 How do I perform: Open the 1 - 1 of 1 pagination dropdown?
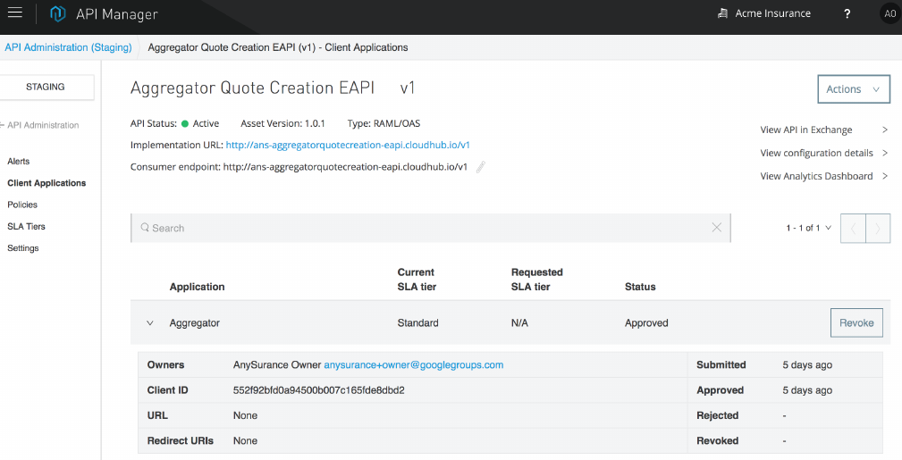pyautogui.click(x=809, y=229)
